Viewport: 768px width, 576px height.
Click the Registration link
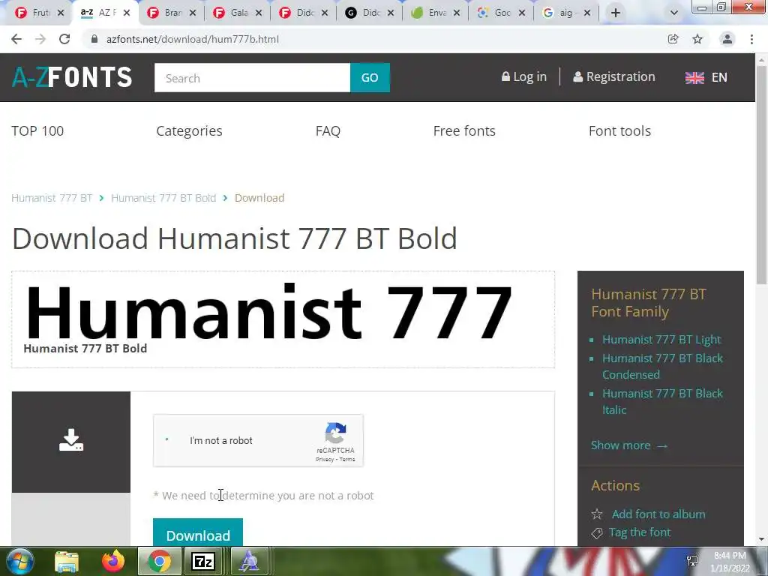[614, 77]
